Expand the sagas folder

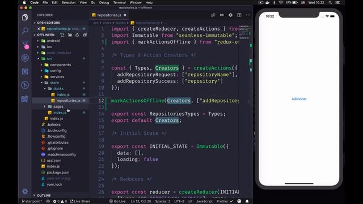[58, 107]
